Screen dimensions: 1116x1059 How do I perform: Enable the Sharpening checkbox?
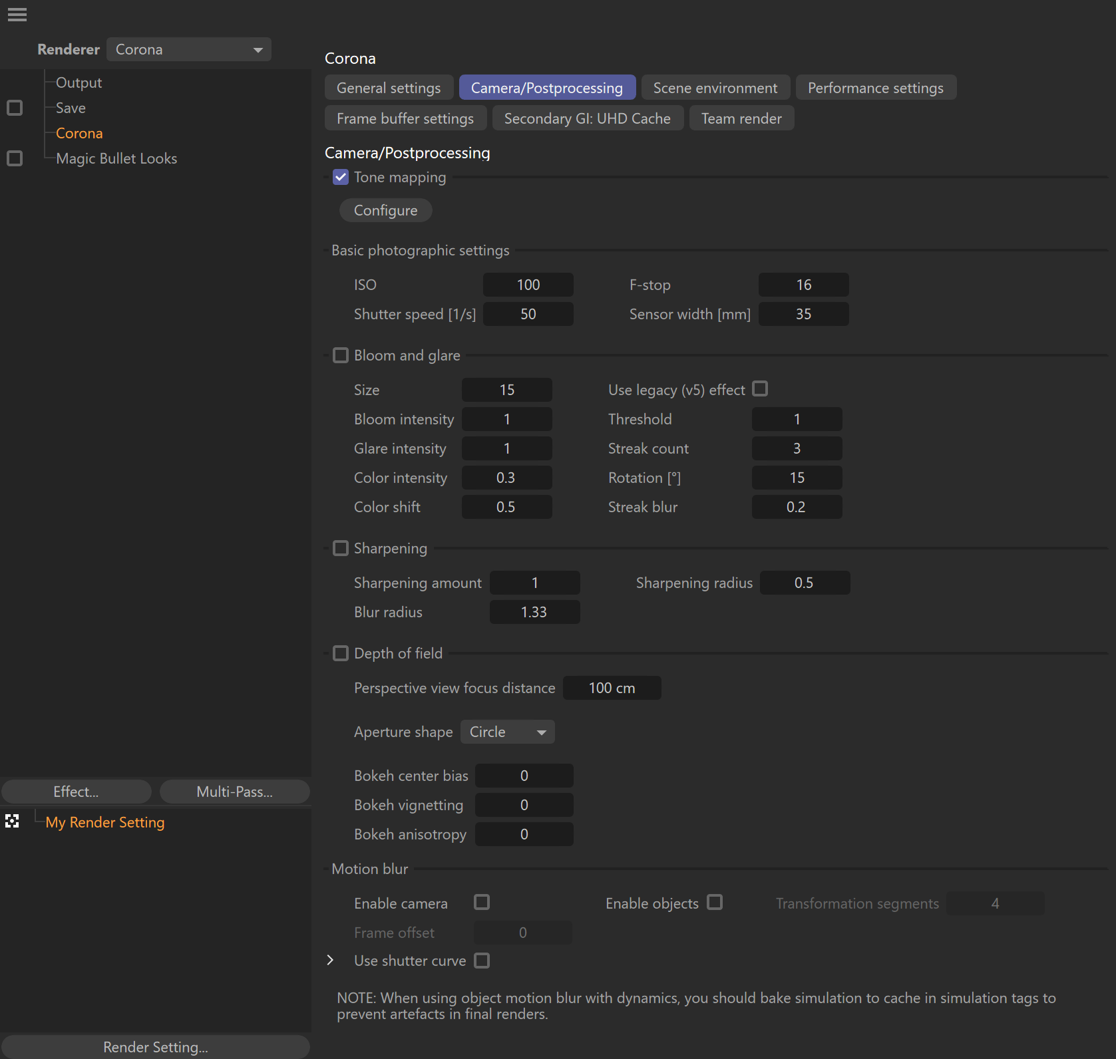pyautogui.click(x=341, y=548)
